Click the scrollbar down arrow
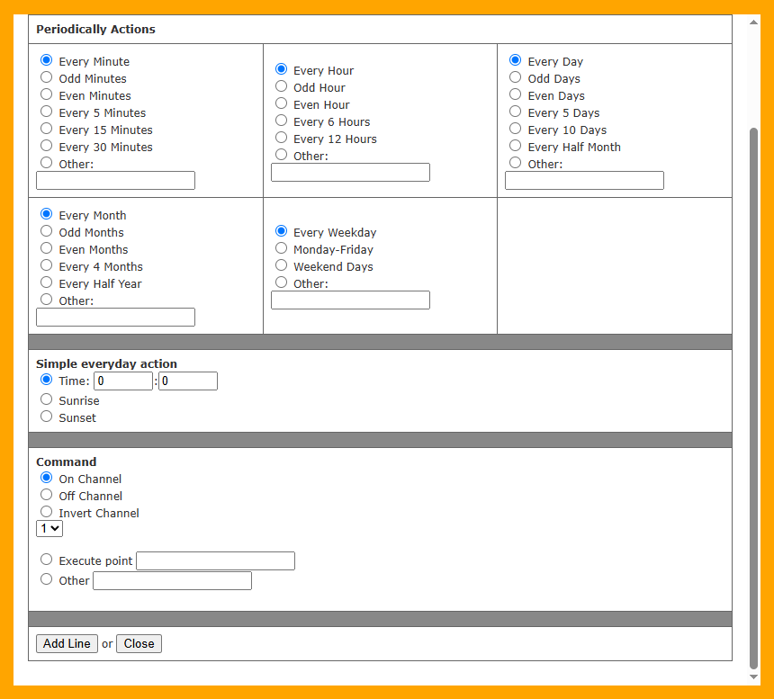The image size is (774, 699). tap(753, 677)
